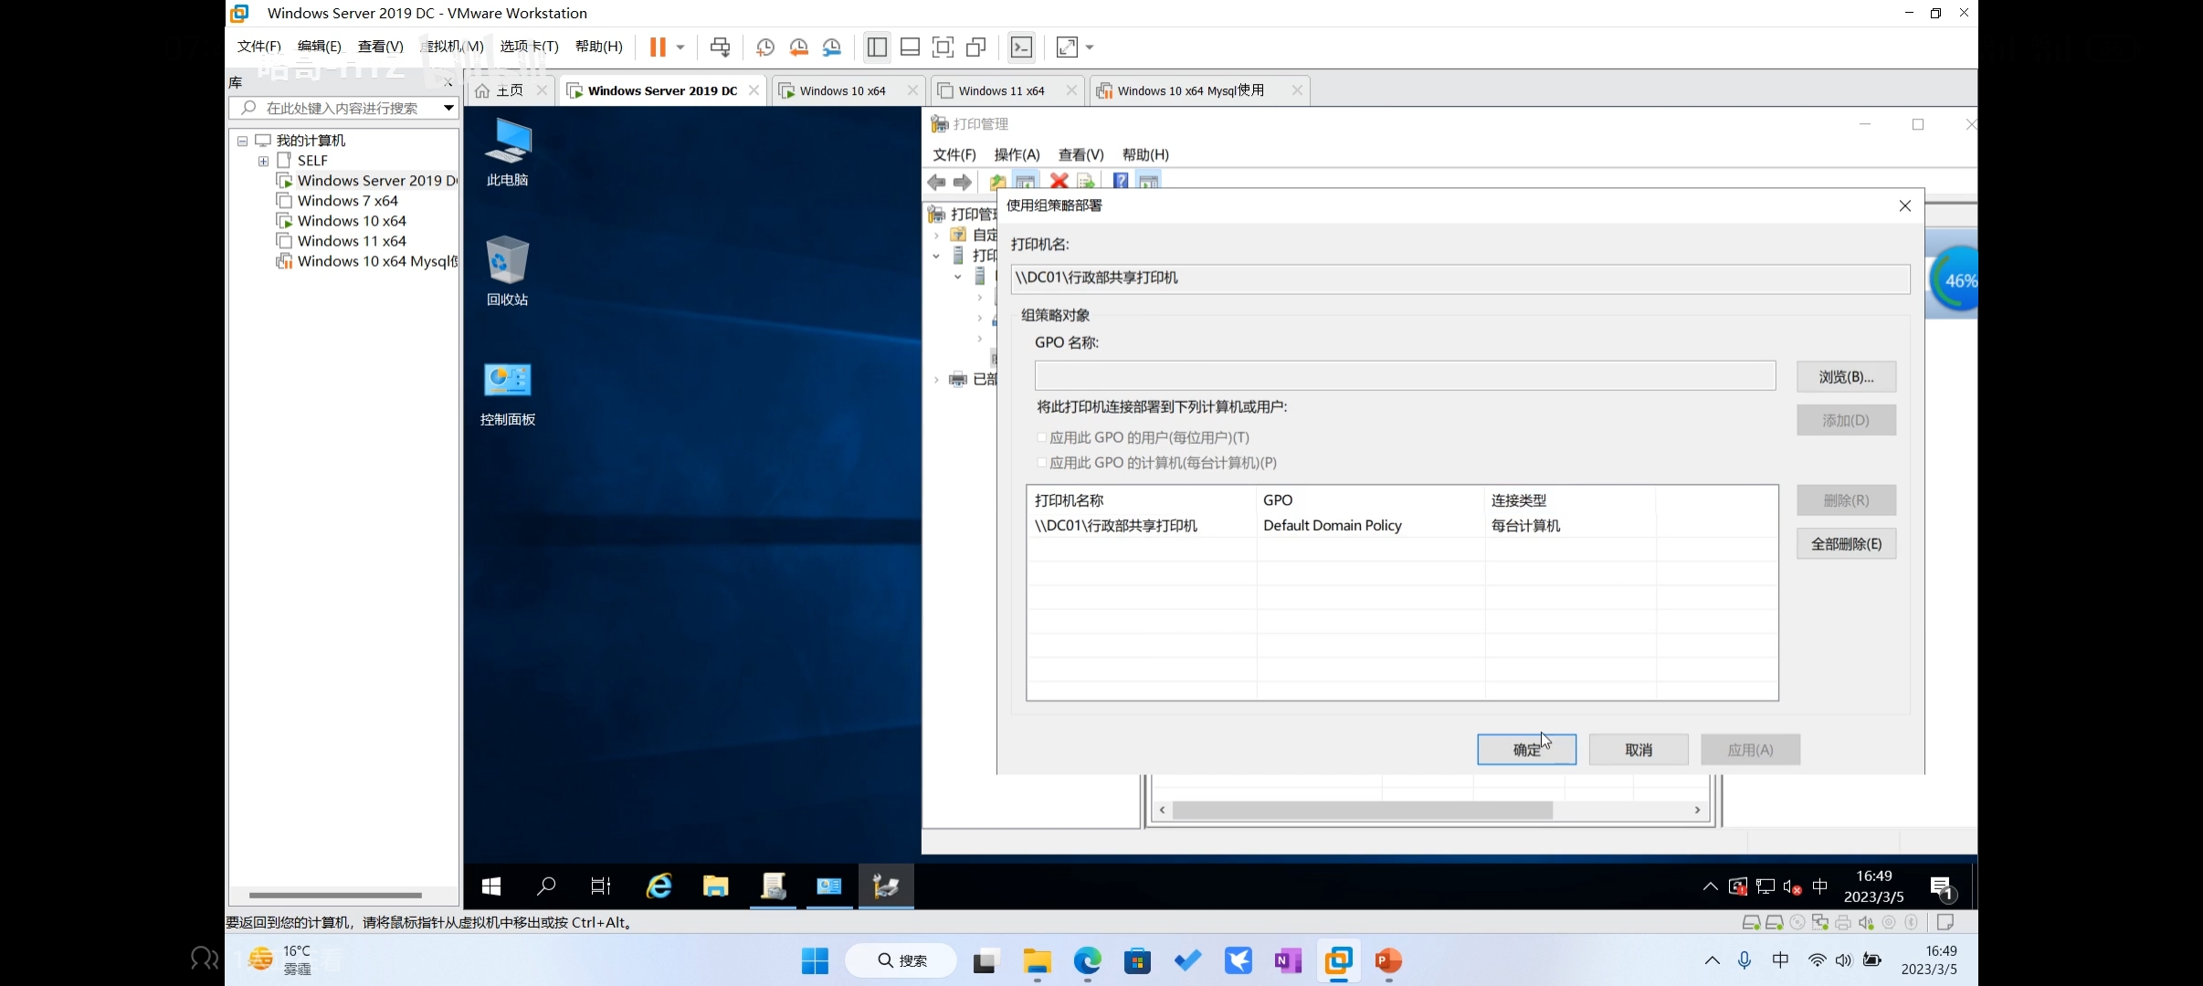This screenshot has width=2203, height=986.
Task: Open guest taskbar search magnifier
Action: (546, 886)
